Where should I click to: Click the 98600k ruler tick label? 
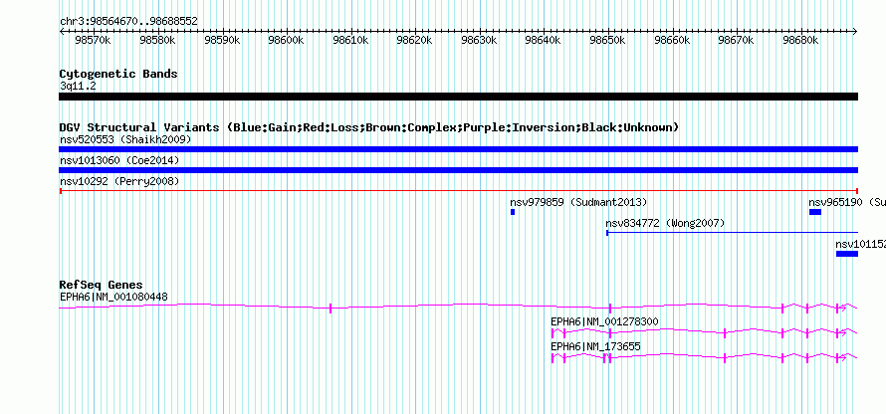click(x=286, y=41)
